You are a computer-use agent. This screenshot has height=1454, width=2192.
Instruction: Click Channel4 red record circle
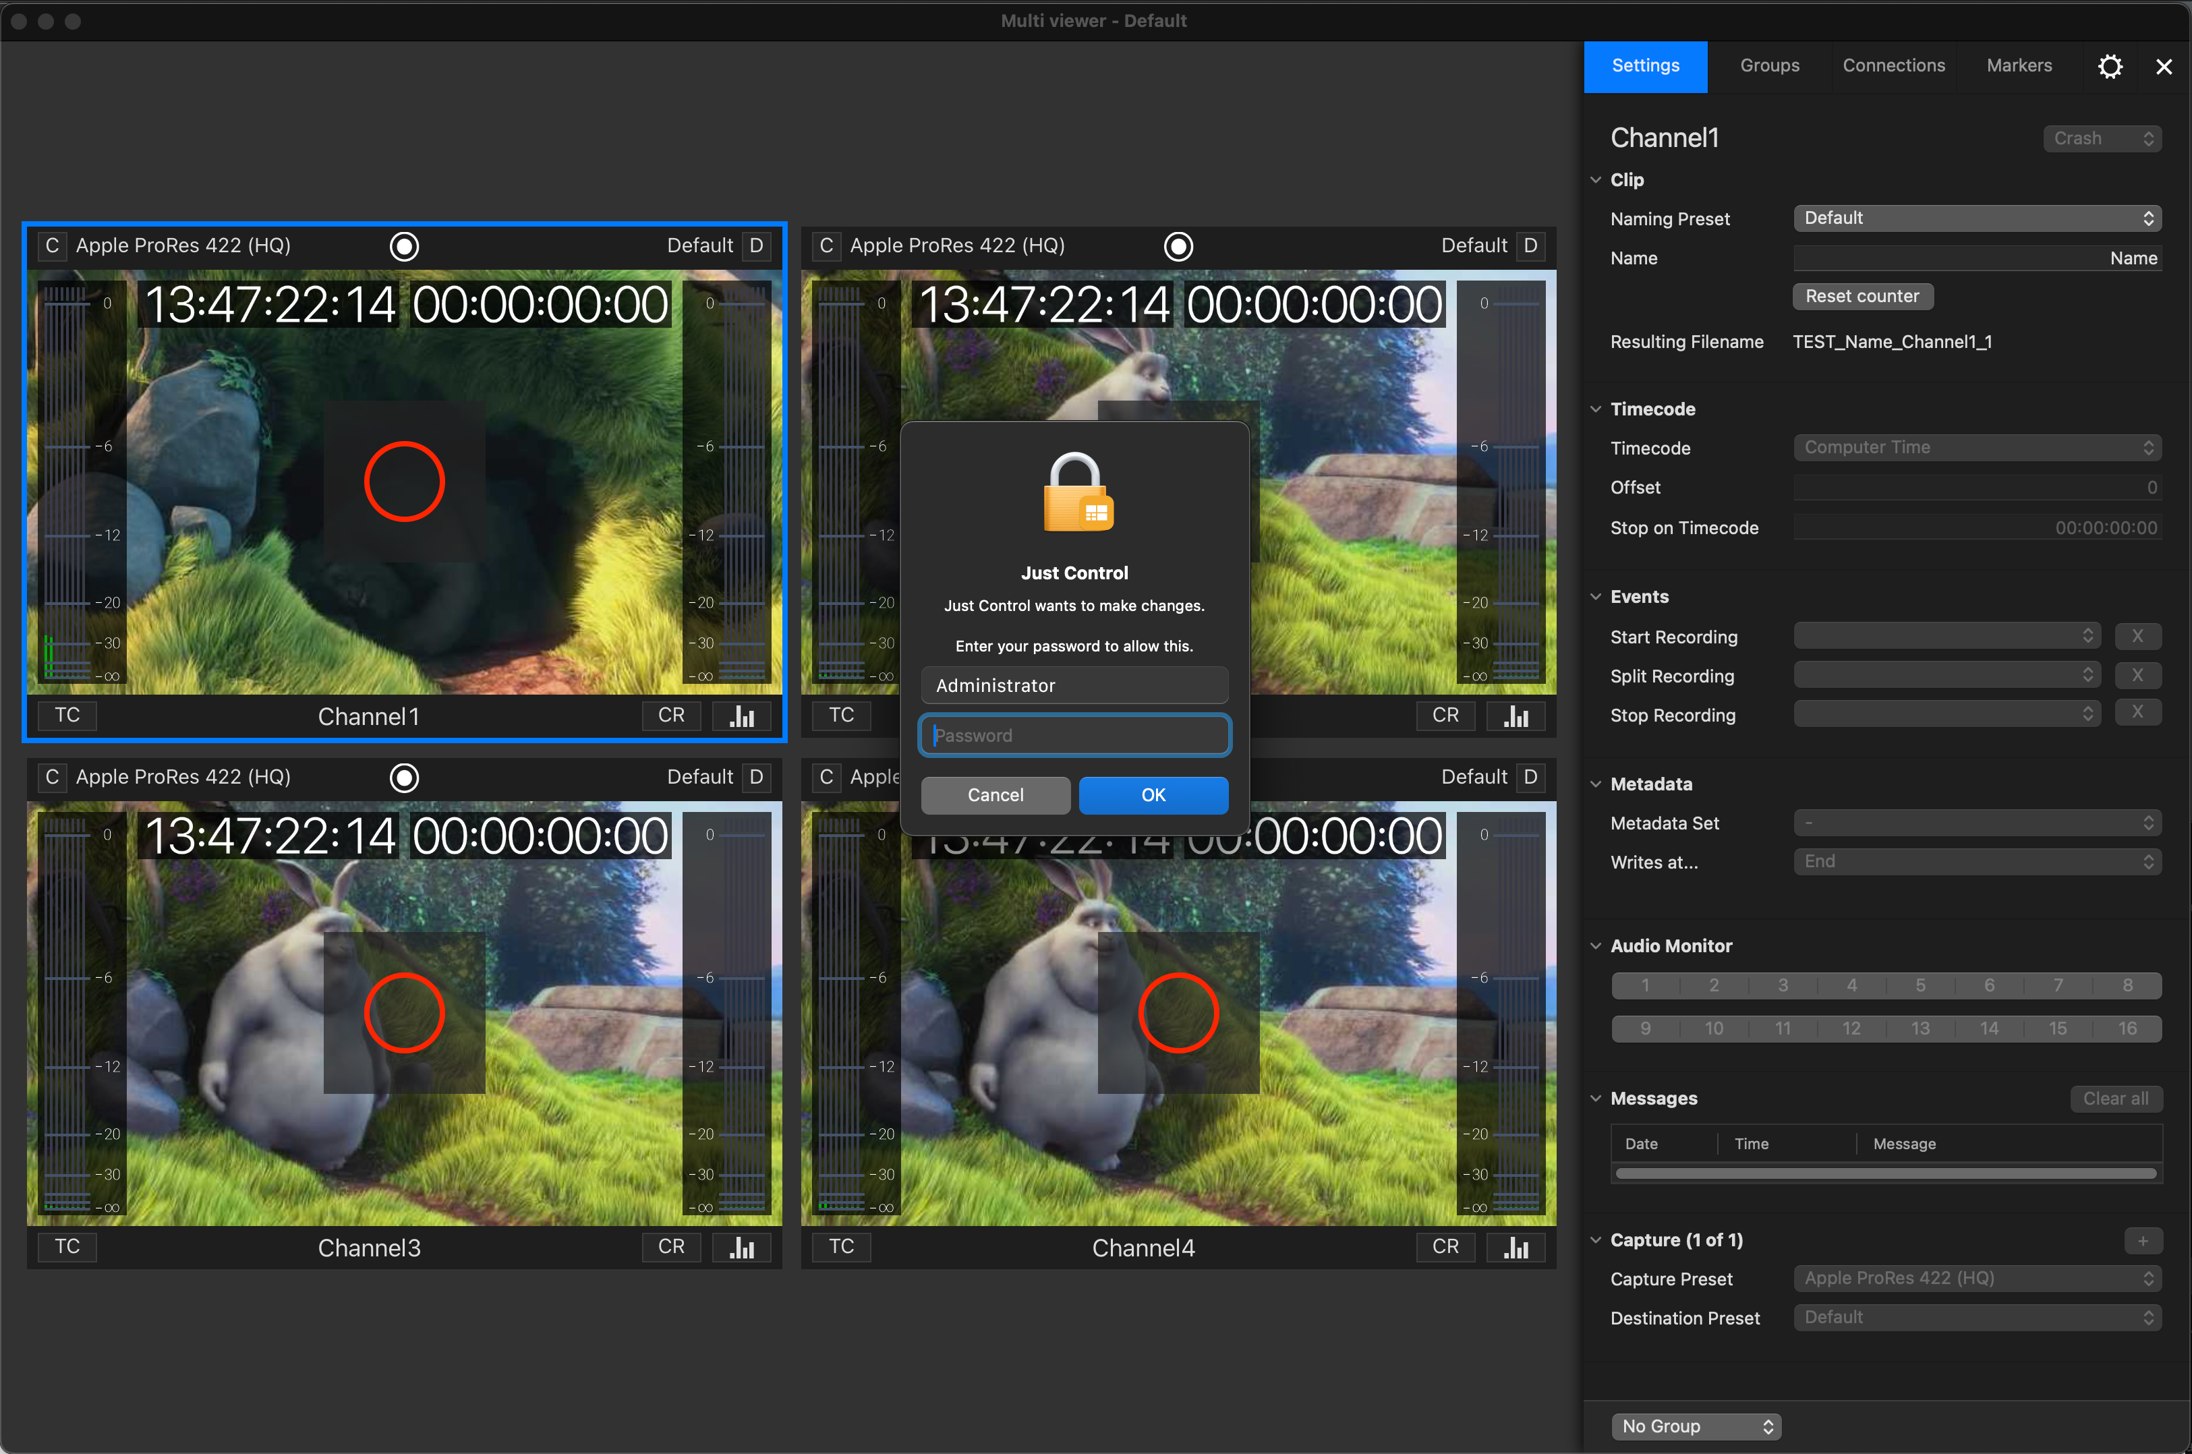coord(1178,1013)
